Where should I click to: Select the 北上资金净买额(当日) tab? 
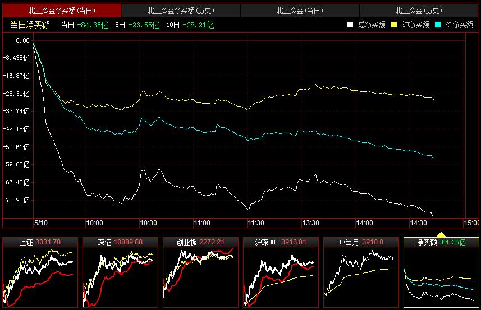(62, 11)
